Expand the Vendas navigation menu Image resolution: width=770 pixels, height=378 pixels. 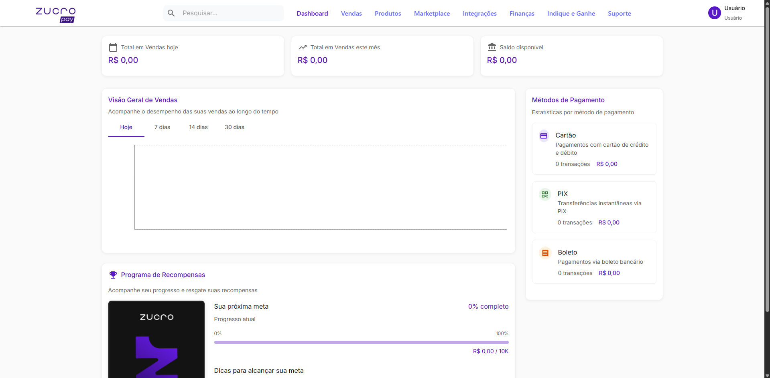(x=351, y=13)
